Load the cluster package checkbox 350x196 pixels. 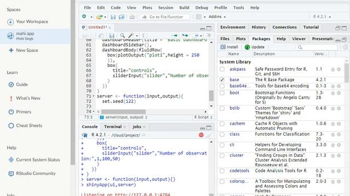222,156
